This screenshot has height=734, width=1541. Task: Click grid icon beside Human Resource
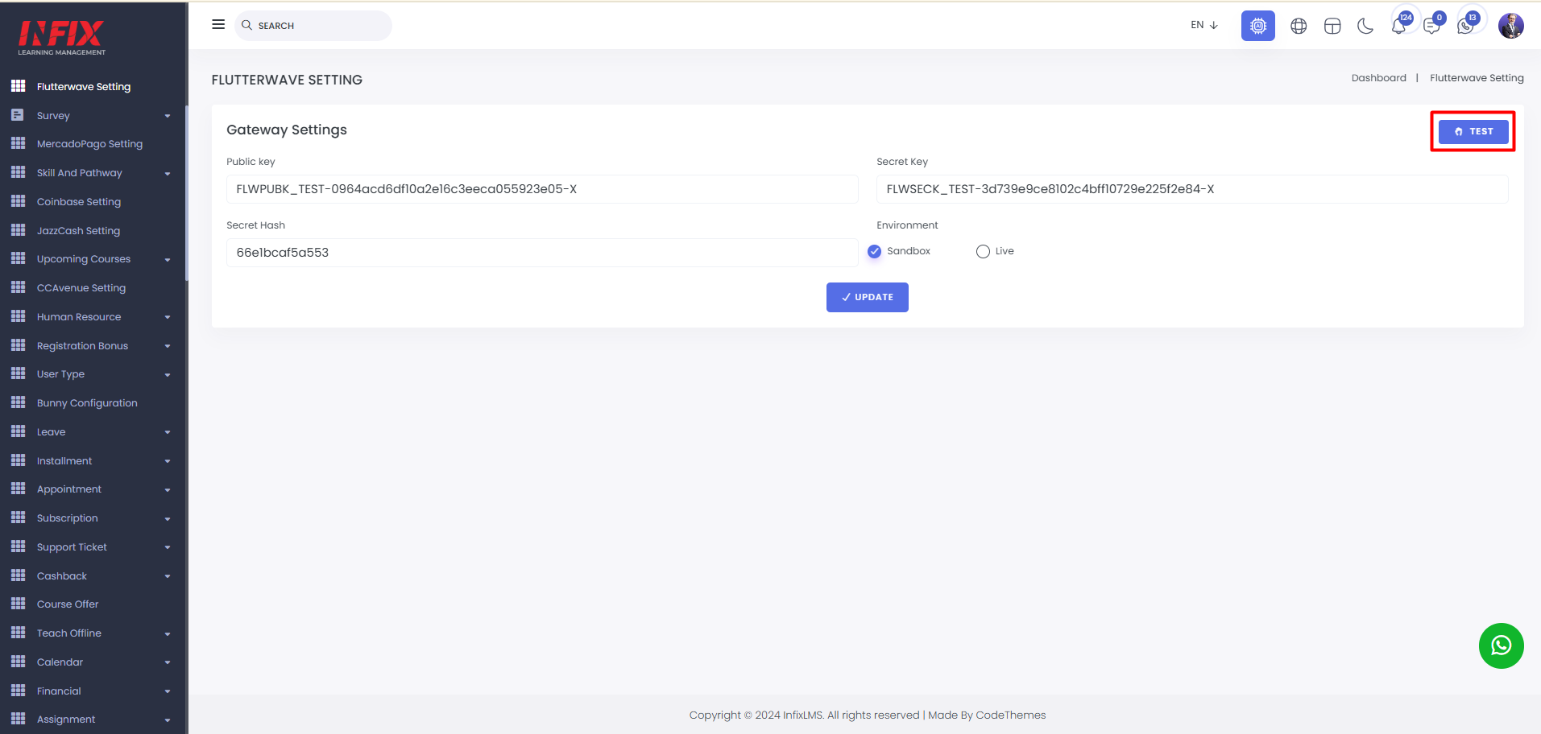coord(19,316)
